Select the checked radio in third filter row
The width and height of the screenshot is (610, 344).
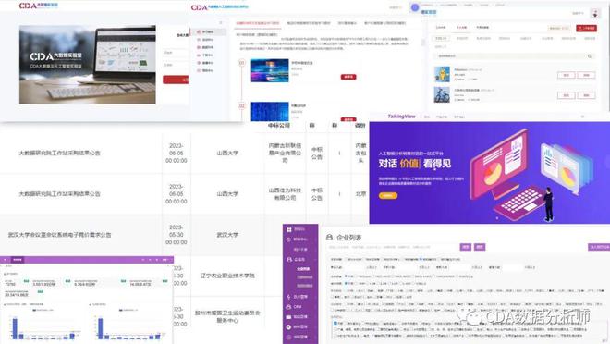pyautogui.click(x=346, y=276)
